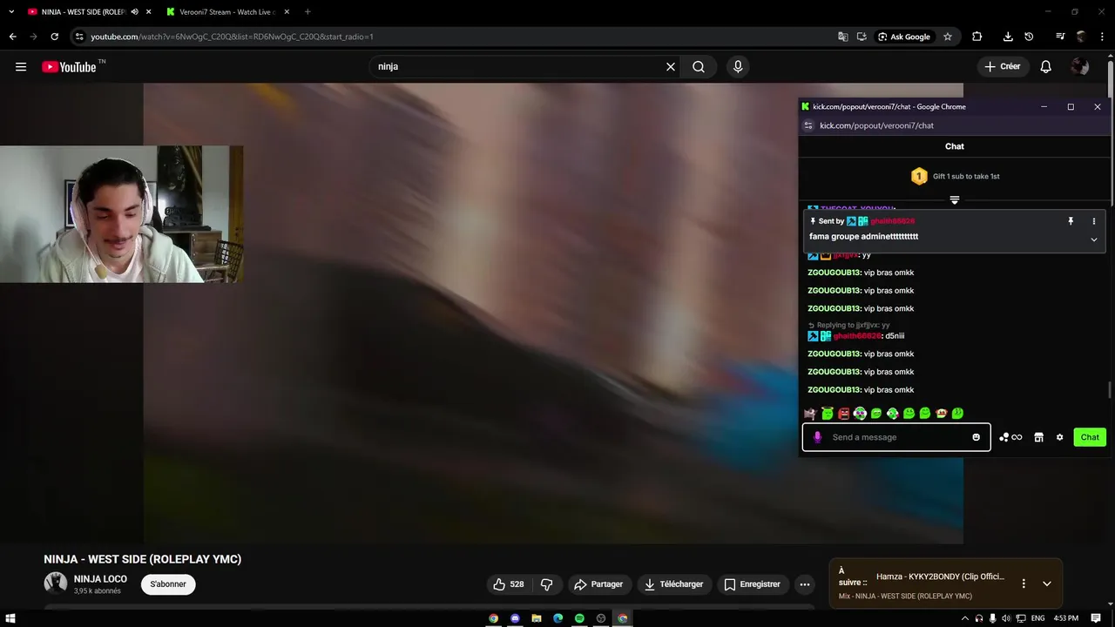Open emoji picker in message box
1115x627 pixels.
(976, 437)
